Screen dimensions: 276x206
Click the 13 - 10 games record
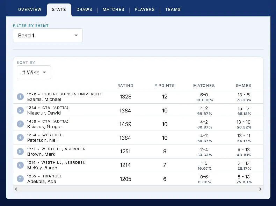[244, 122]
